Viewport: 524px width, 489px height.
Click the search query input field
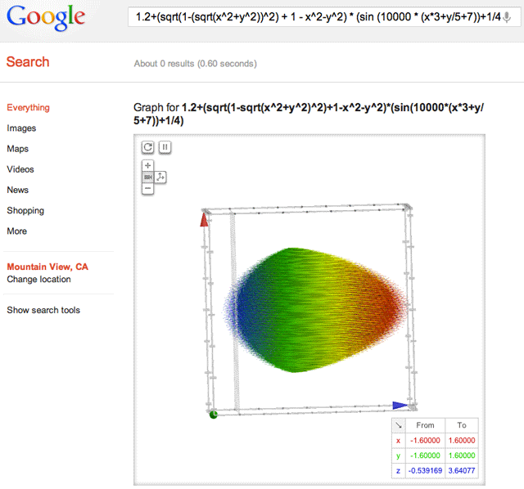[x=324, y=17]
